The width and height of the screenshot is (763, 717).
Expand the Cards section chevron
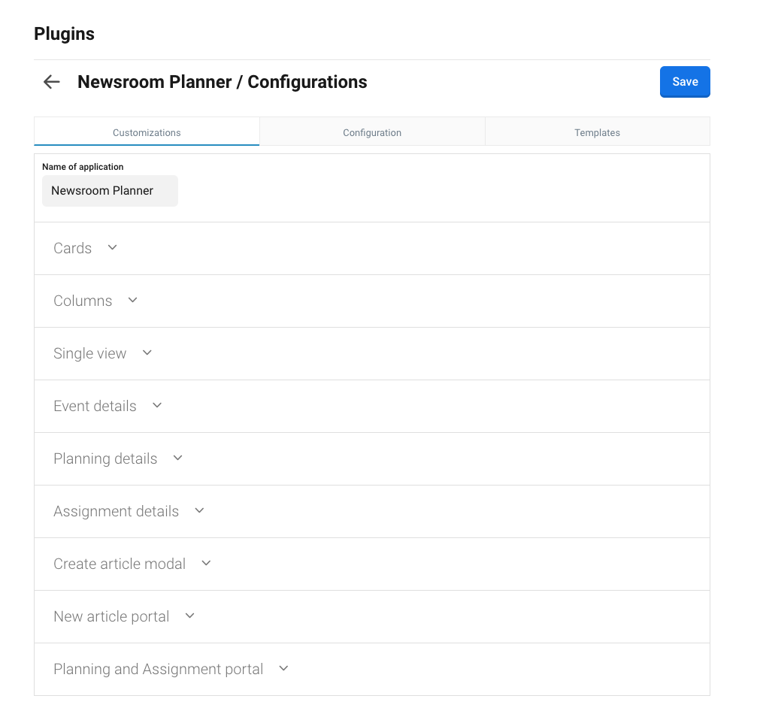(113, 247)
